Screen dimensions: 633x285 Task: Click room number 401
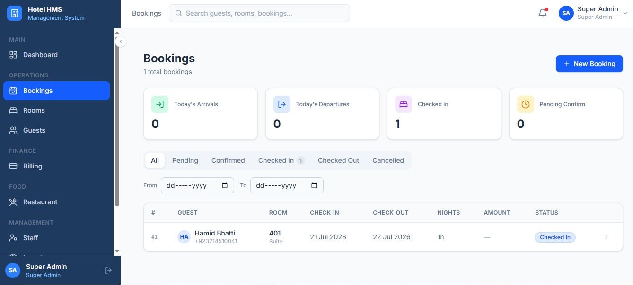(275, 233)
